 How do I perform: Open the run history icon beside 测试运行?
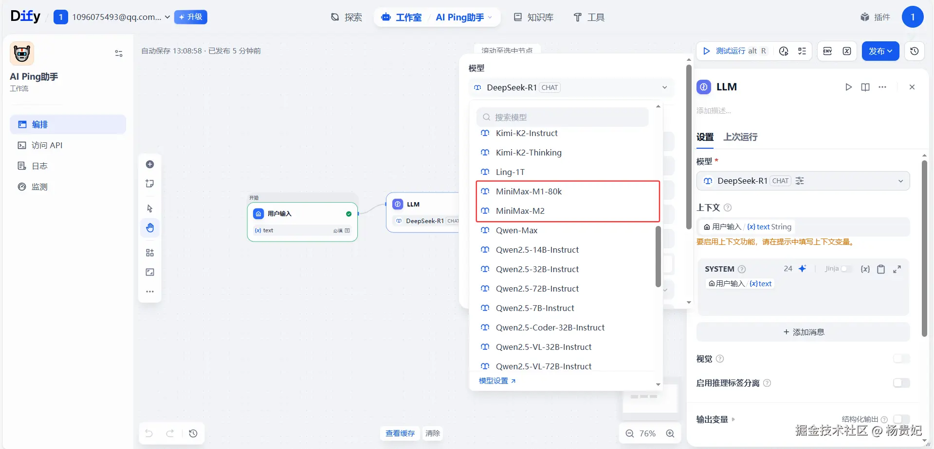pyautogui.click(x=784, y=51)
